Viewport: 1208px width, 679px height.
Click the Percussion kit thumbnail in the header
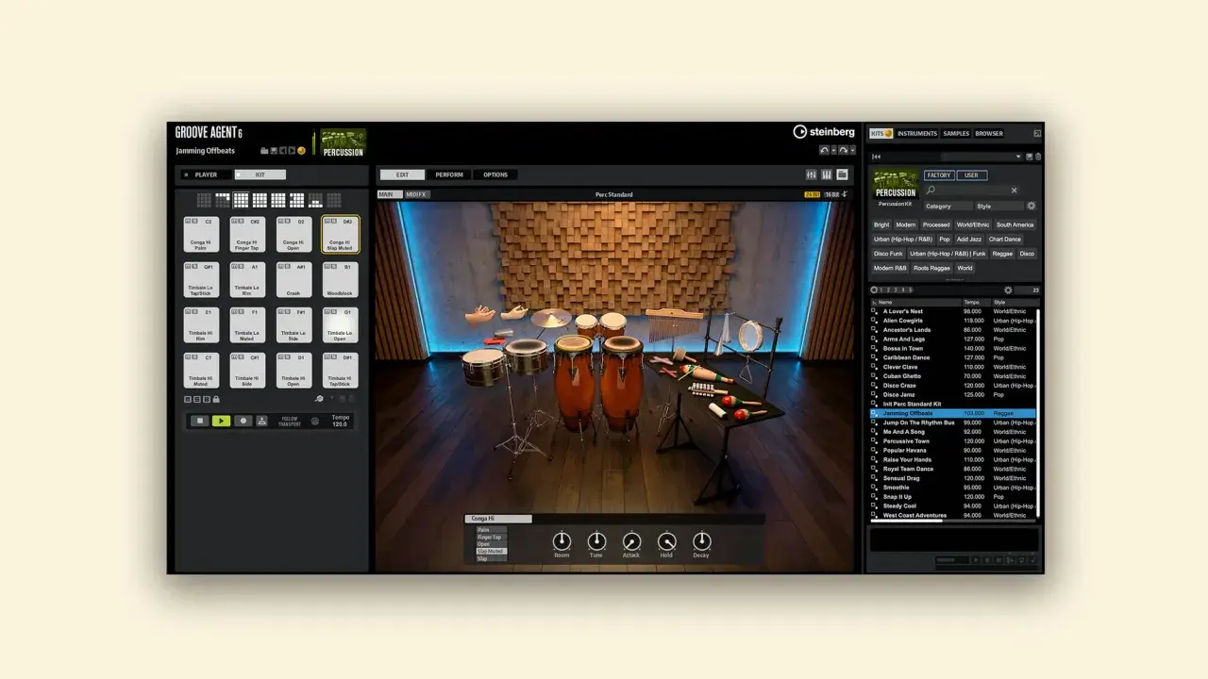tap(344, 143)
